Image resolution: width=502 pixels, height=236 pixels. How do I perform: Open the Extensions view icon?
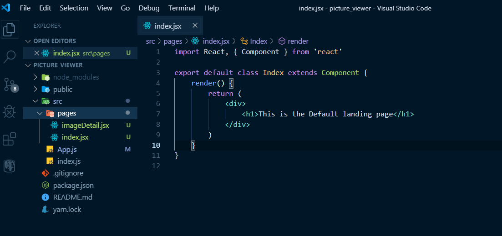(9, 139)
